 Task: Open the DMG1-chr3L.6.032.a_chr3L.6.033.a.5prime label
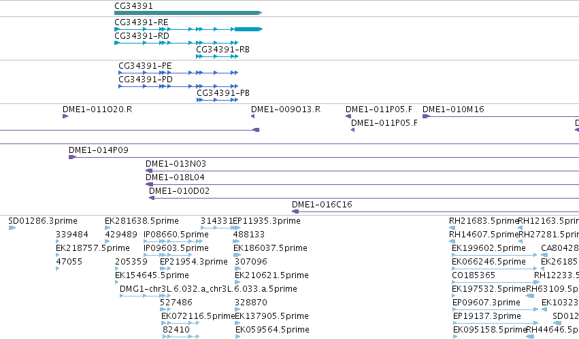pos(208,290)
